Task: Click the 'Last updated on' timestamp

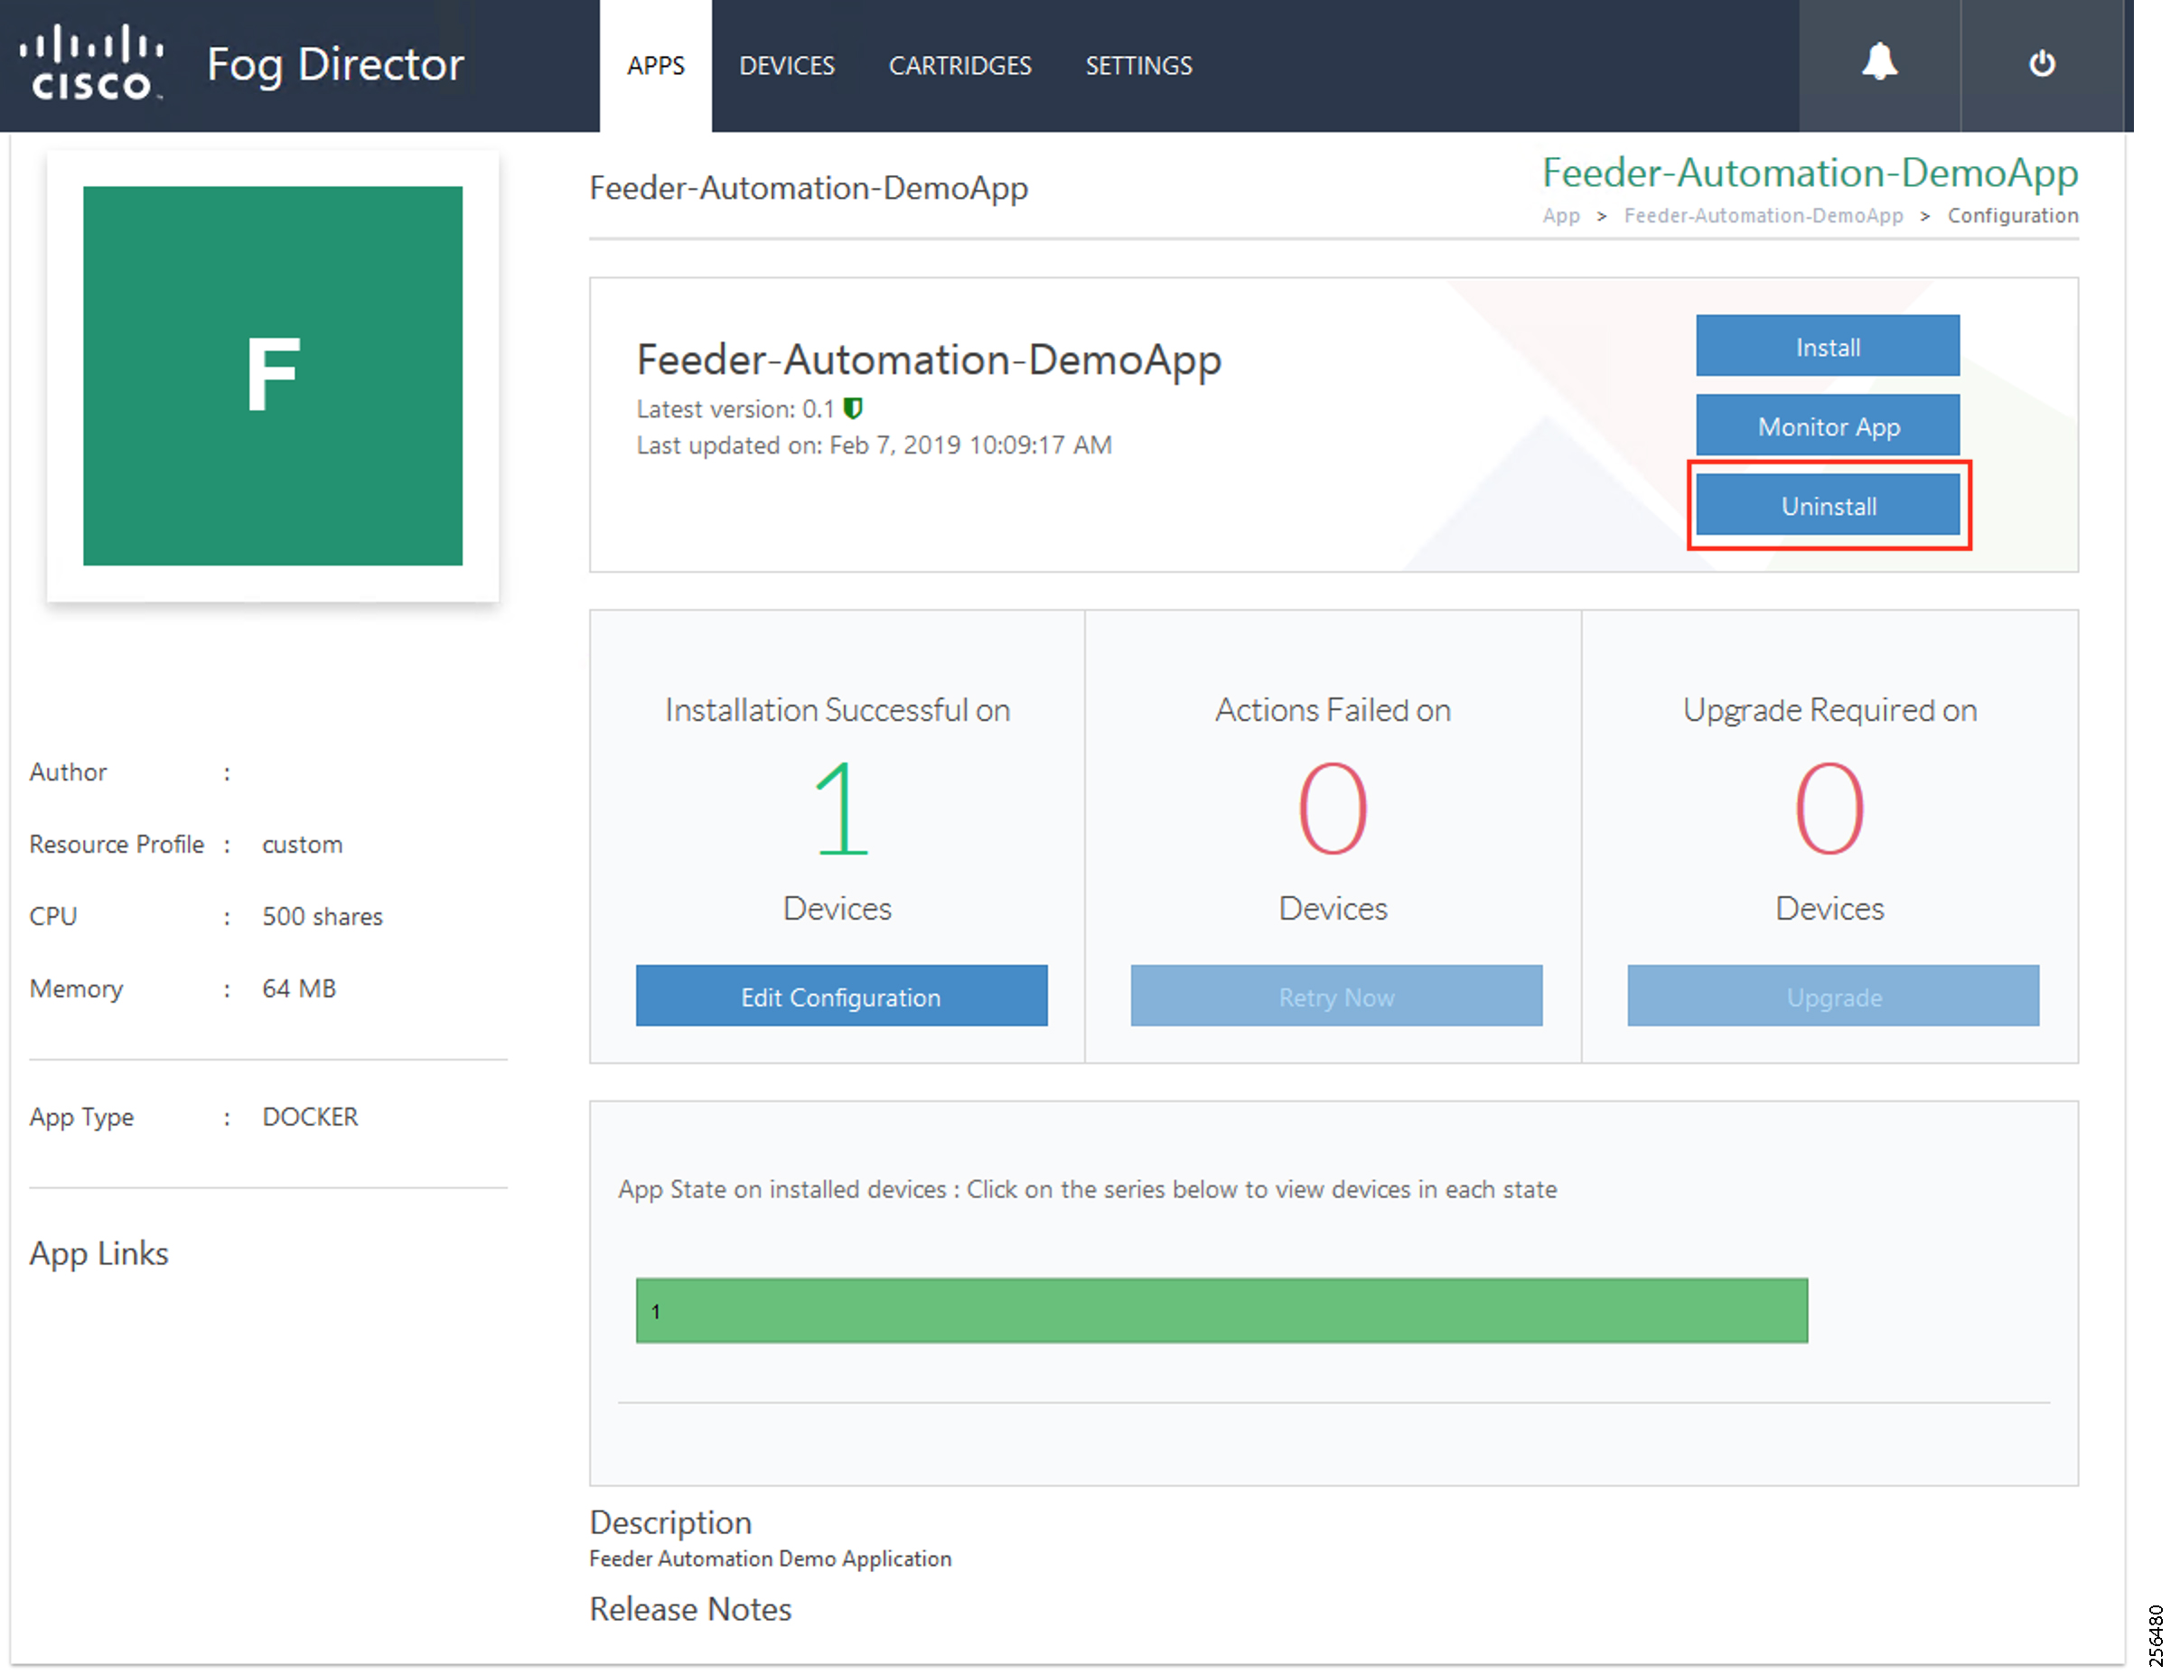Action: pos(874,444)
